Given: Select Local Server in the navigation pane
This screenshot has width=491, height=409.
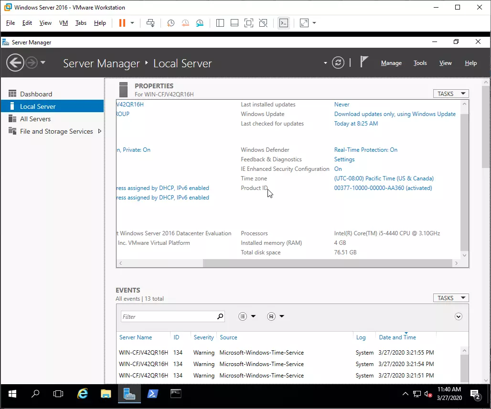Looking at the screenshot, I should (x=52, y=106).
